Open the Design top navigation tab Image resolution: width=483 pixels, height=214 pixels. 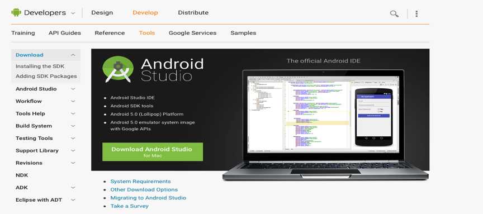[102, 13]
